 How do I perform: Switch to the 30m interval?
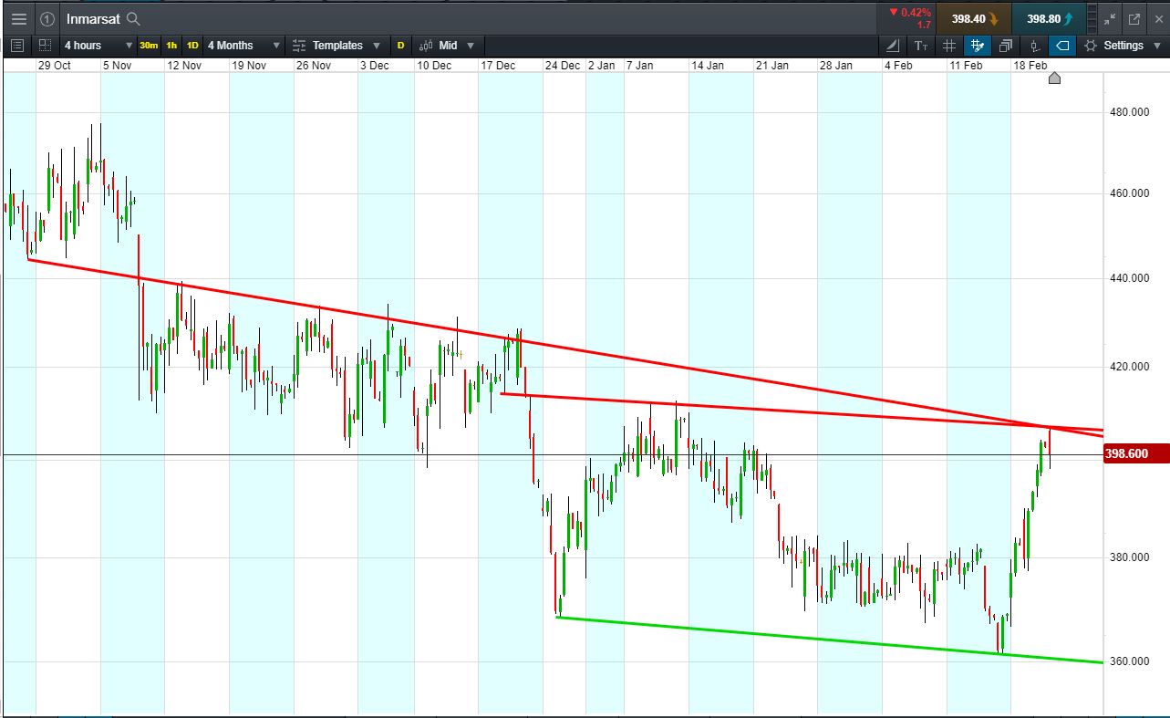(x=149, y=46)
